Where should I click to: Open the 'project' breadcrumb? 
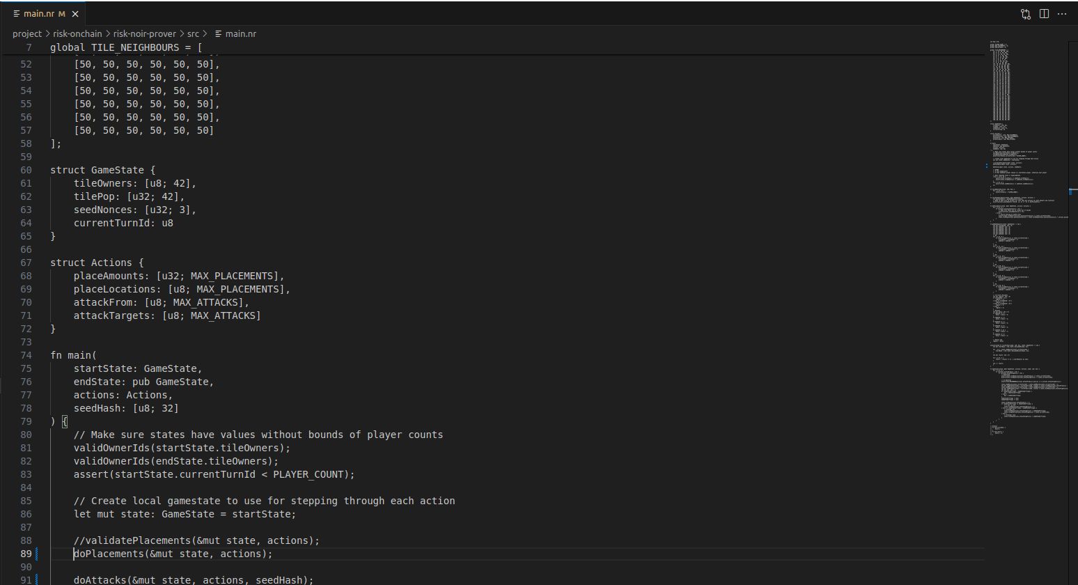(27, 33)
